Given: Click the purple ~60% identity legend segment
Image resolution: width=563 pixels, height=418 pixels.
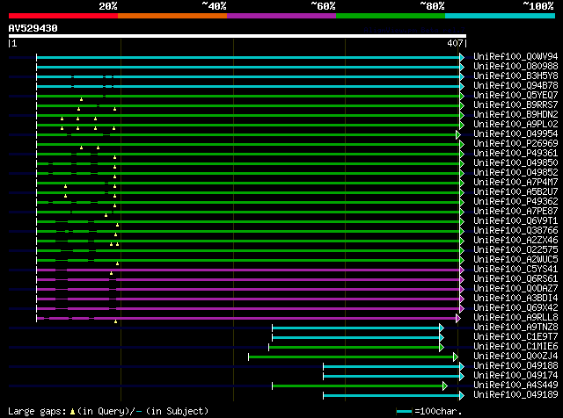Looking at the screenshot, I should tap(281, 16).
